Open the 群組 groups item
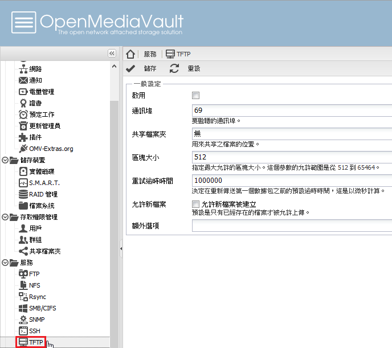Image resolution: width=392 pixels, height=348 pixels. click(x=30, y=240)
